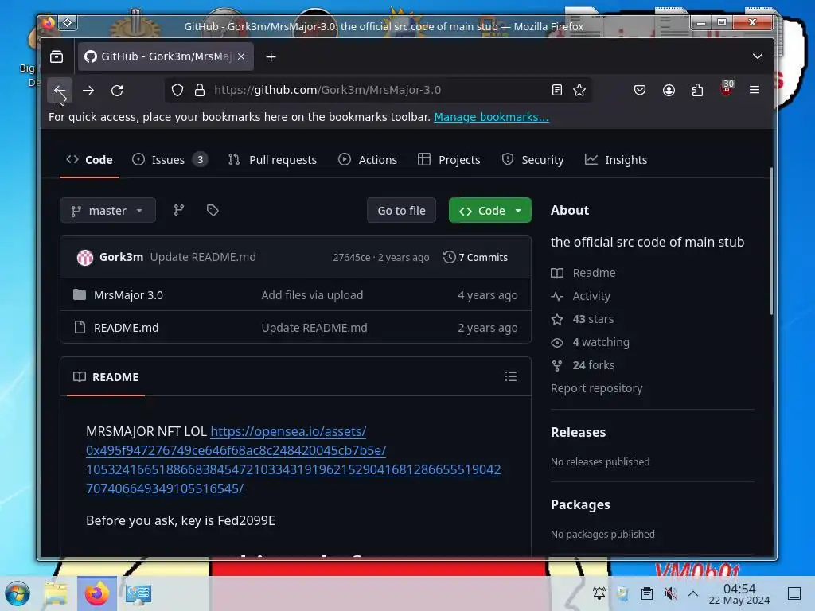This screenshot has width=815, height=611.
Task: Open the Releases heading link
Action: (578, 432)
